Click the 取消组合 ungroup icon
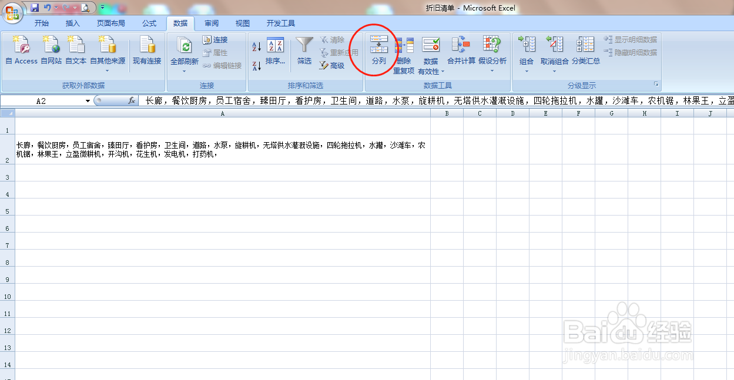 tap(554, 45)
